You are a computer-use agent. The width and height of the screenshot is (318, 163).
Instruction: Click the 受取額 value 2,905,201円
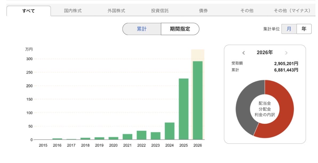point(286,63)
